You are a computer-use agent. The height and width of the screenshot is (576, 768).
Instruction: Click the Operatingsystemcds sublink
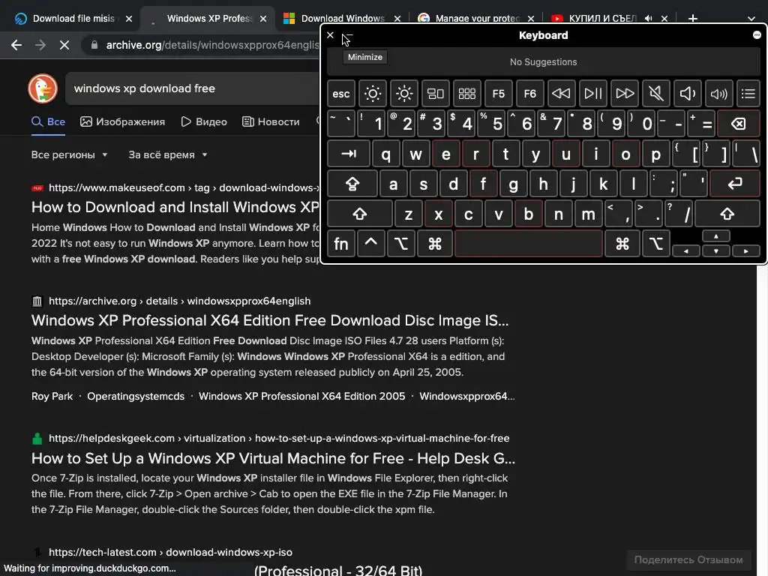[136, 396]
